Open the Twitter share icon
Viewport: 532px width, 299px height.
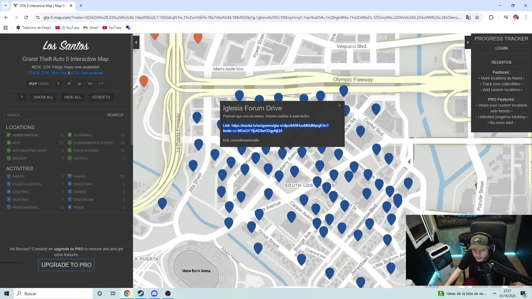[69, 83]
